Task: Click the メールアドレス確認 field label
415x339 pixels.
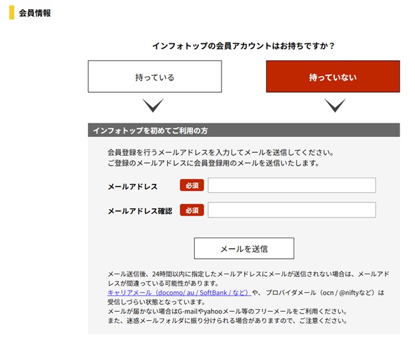Action: tap(139, 211)
